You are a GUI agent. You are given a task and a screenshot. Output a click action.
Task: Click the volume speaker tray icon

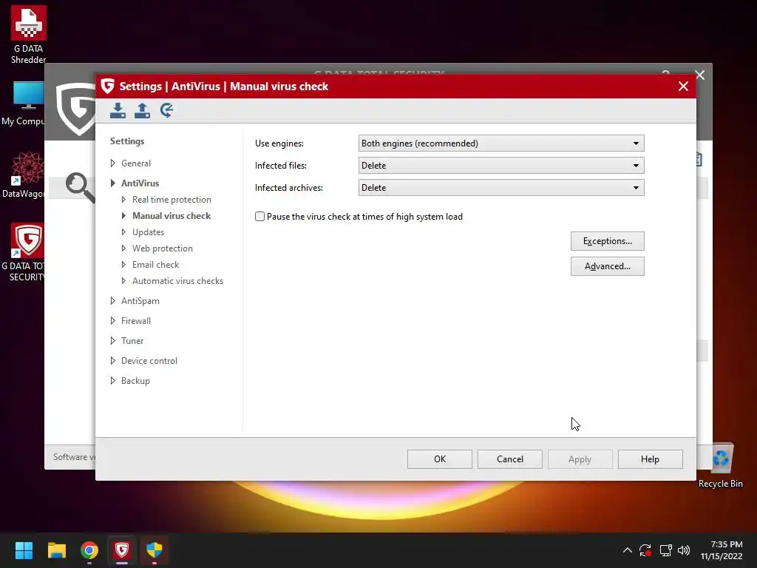[x=684, y=550]
